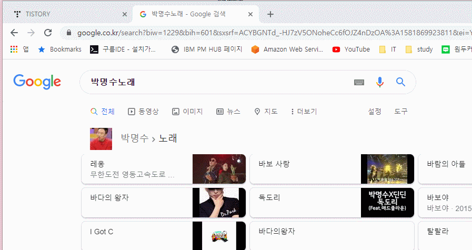Screen dimensions: 472x250
Task: Click the browser forward arrow
Action: pyautogui.click(x=31, y=33)
